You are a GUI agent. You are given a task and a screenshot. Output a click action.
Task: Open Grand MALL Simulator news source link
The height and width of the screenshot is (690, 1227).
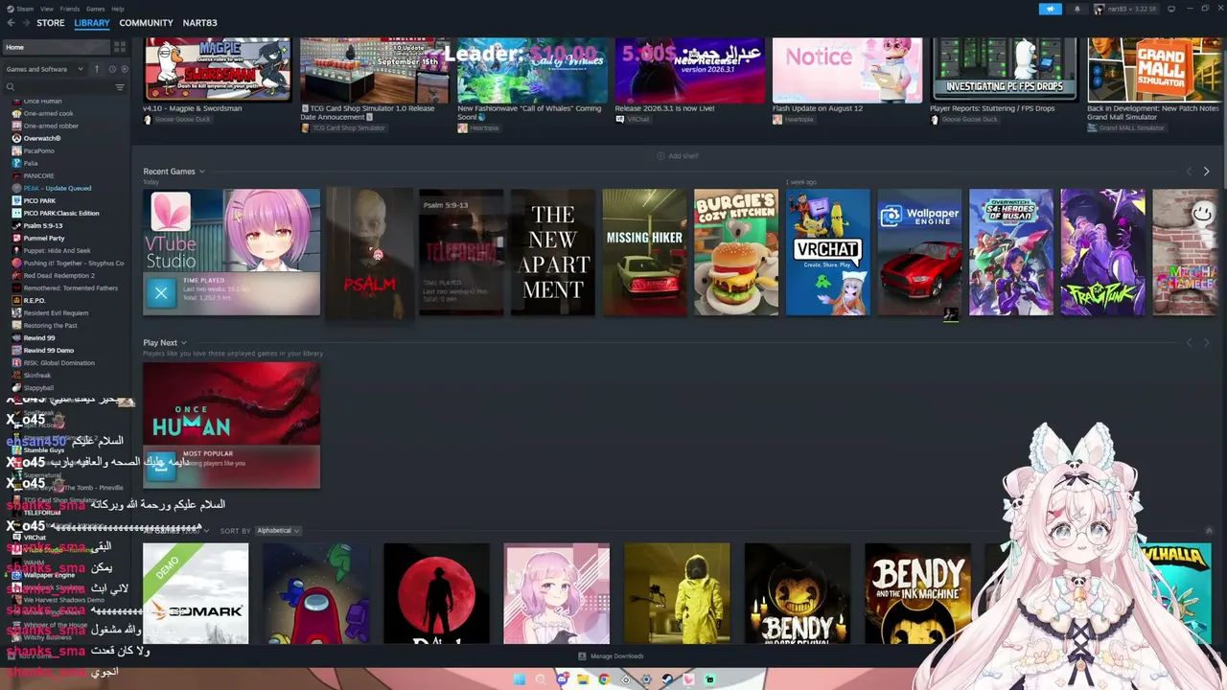1132,128
